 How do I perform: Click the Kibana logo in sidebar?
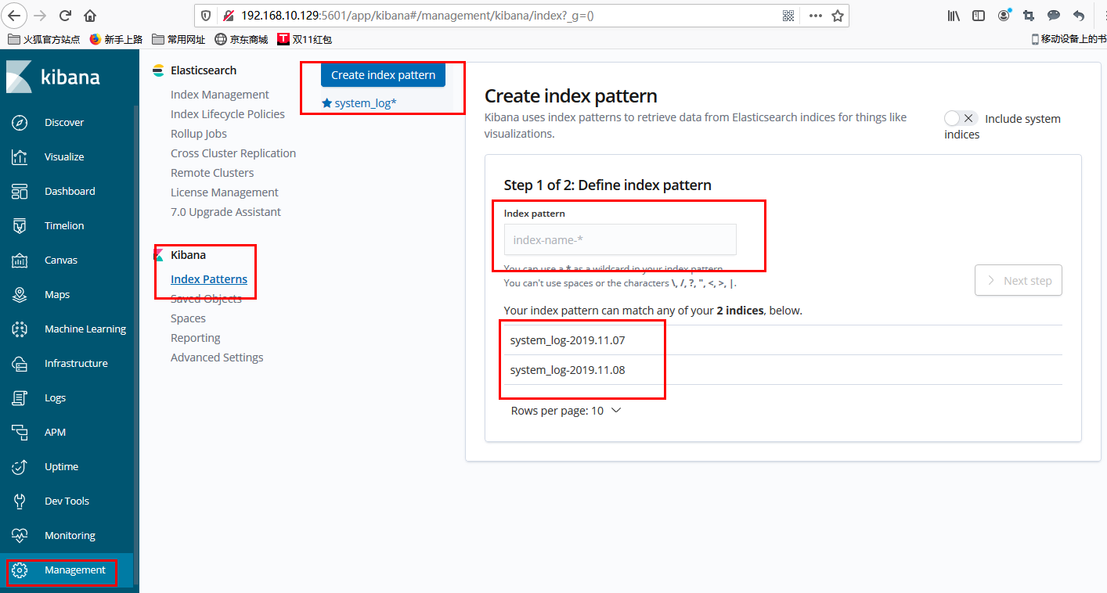coord(53,77)
